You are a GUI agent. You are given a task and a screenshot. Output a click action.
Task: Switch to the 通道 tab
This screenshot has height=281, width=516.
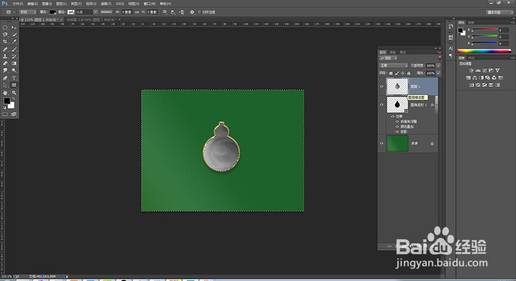click(393, 52)
